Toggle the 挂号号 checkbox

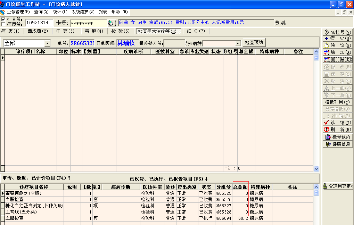pos(3,19)
